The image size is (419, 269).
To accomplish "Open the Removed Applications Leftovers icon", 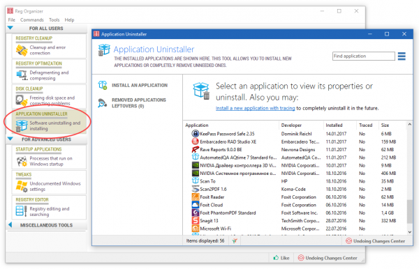I will coord(103,103).
